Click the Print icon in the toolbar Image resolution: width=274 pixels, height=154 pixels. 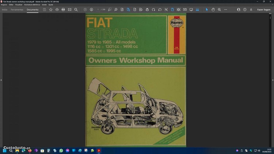(63, 10)
